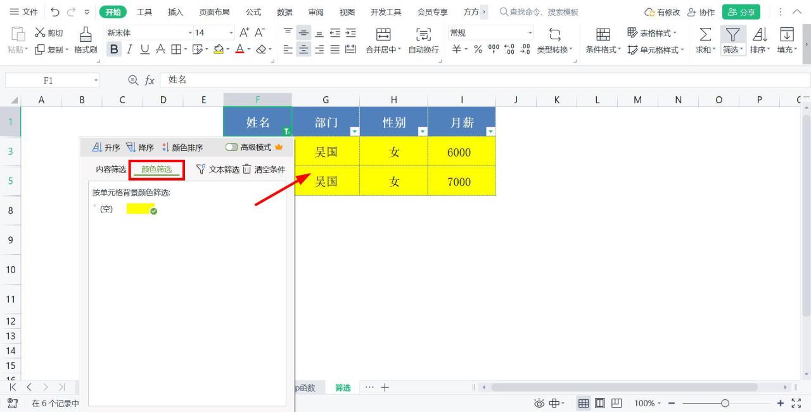The height and width of the screenshot is (412, 811).
Task: Switch to Color Filter (颜色筛选) tab
Action: click(x=156, y=170)
